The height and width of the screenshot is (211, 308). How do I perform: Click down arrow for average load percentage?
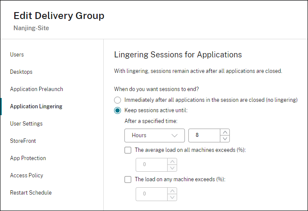(172, 168)
